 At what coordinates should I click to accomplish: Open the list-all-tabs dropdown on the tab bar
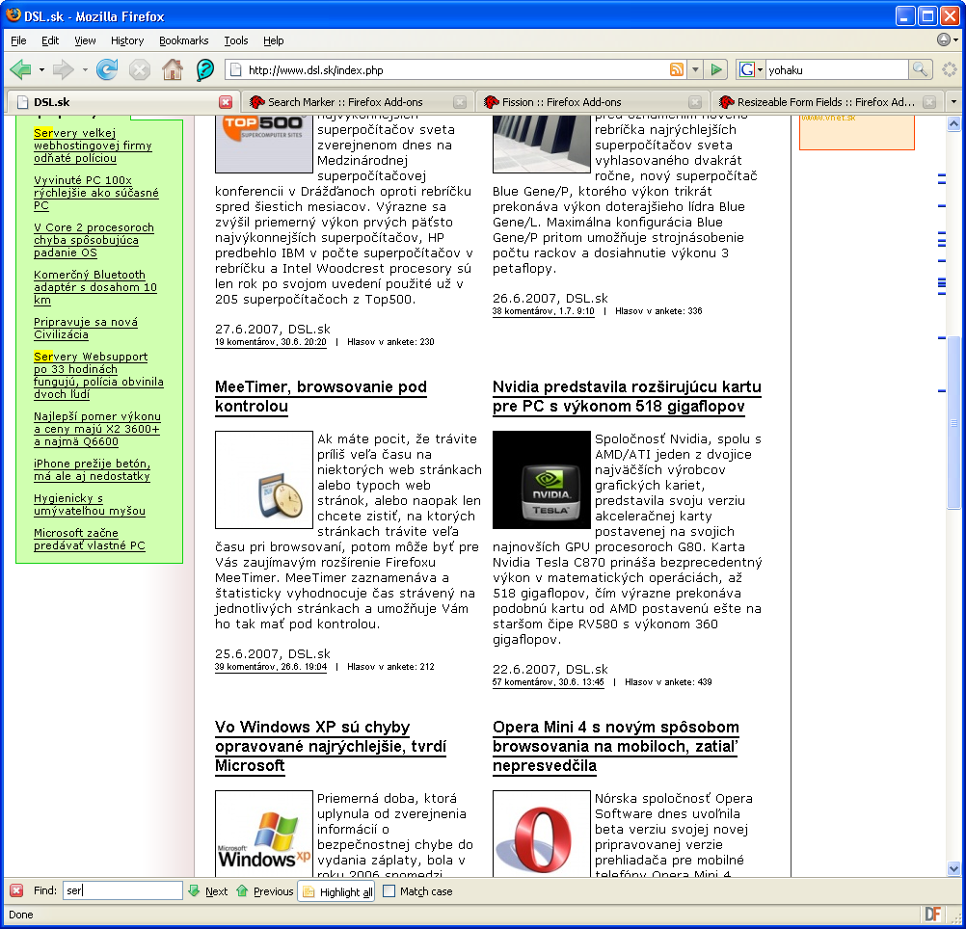(x=954, y=101)
